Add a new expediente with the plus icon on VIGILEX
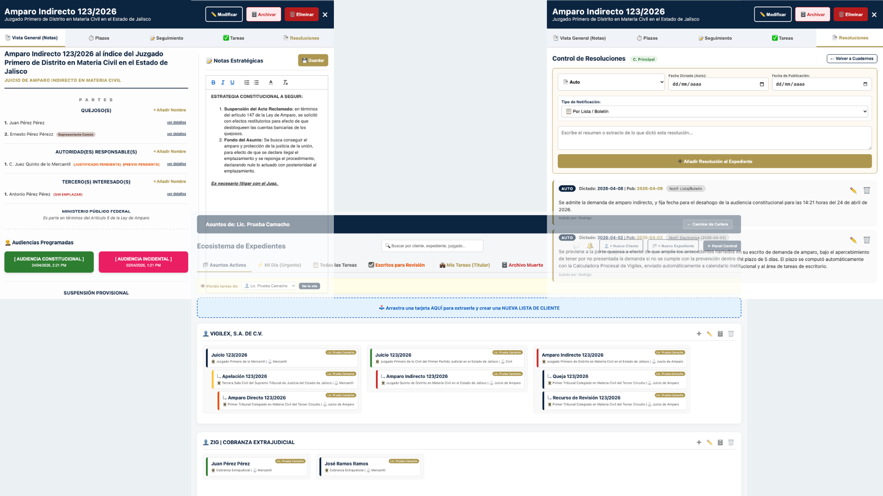This screenshot has width=883, height=496. coord(699,334)
